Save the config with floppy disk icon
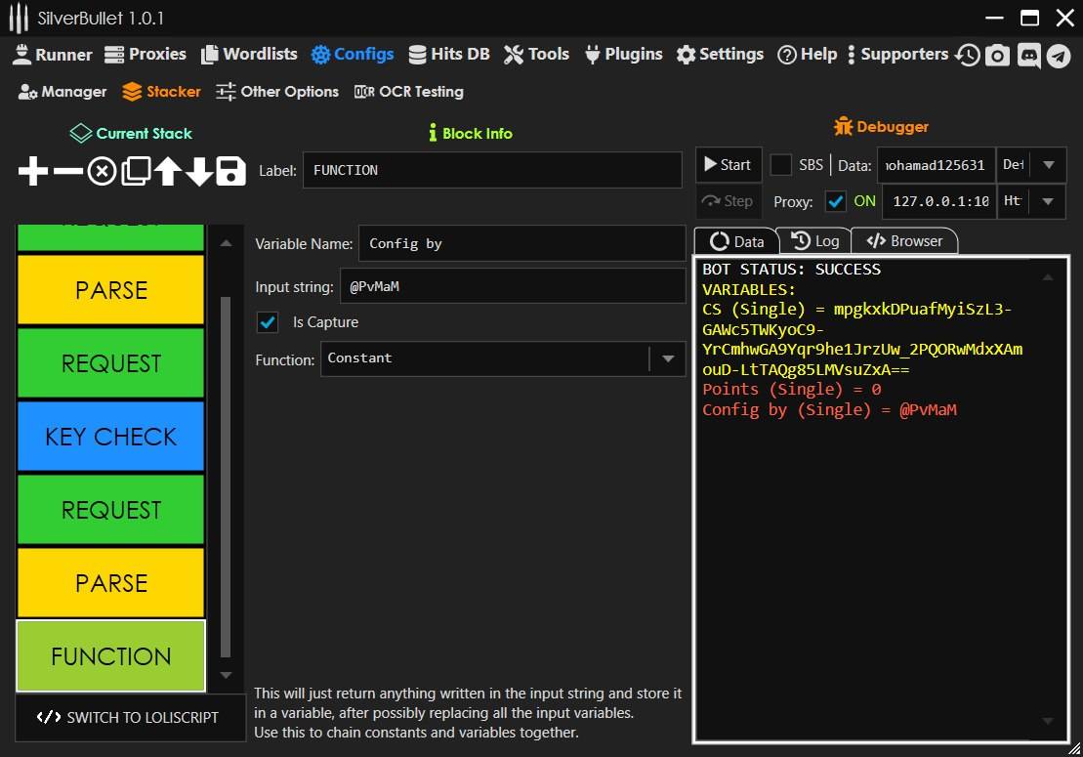Viewport: 1083px width, 757px height. tap(230, 172)
